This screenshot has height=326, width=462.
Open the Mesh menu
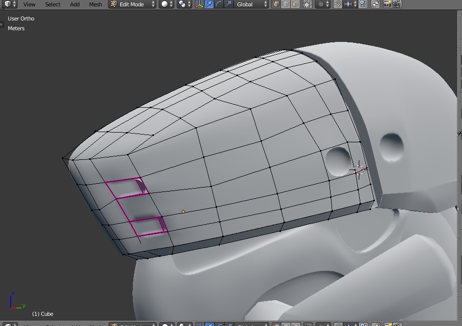95,4
